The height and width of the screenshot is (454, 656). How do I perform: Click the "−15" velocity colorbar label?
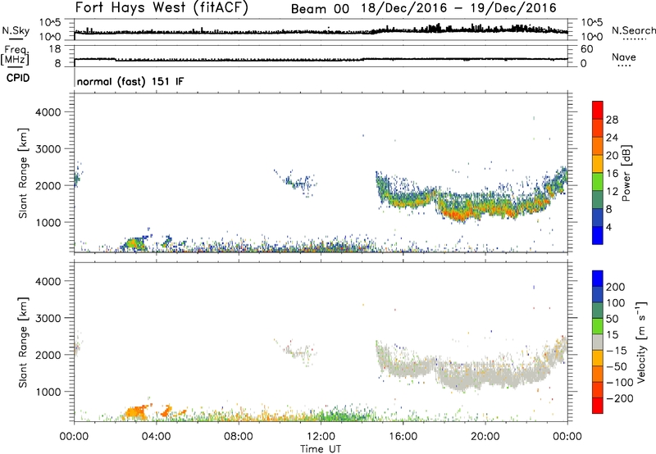(x=617, y=351)
